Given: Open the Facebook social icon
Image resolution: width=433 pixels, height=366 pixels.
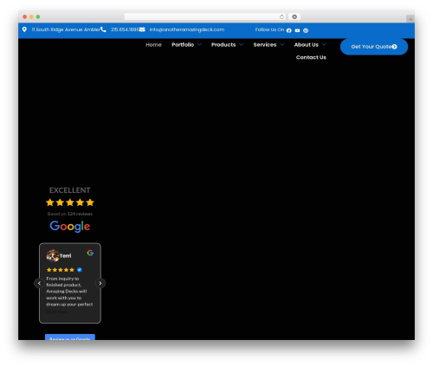Looking at the screenshot, I should click(289, 30).
